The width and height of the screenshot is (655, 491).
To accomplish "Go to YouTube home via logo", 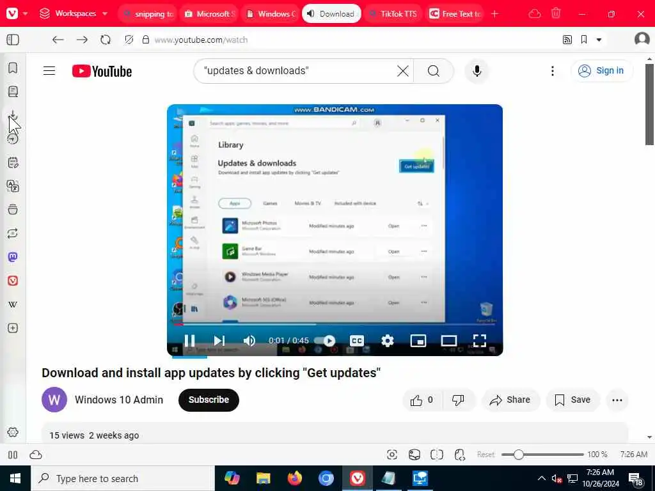I will point(102,71).
